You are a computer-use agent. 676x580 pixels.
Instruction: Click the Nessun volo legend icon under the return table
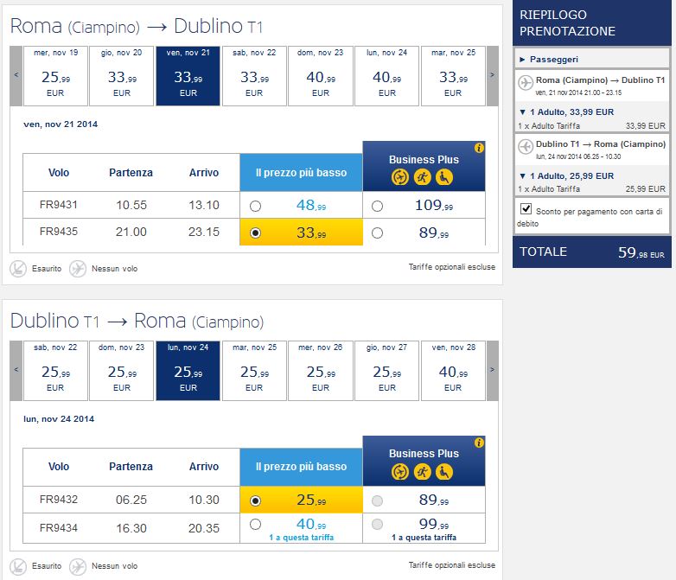[78, 566]
